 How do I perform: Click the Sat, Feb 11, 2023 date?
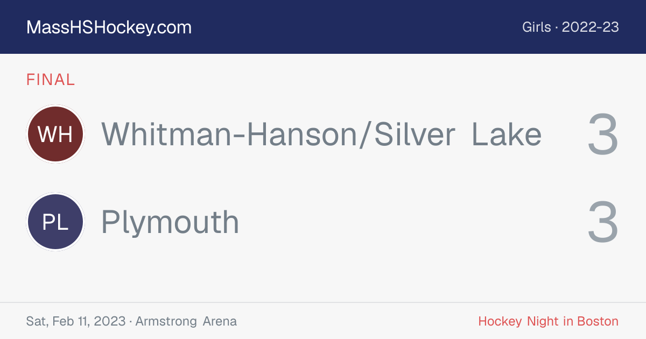(75, 322)
